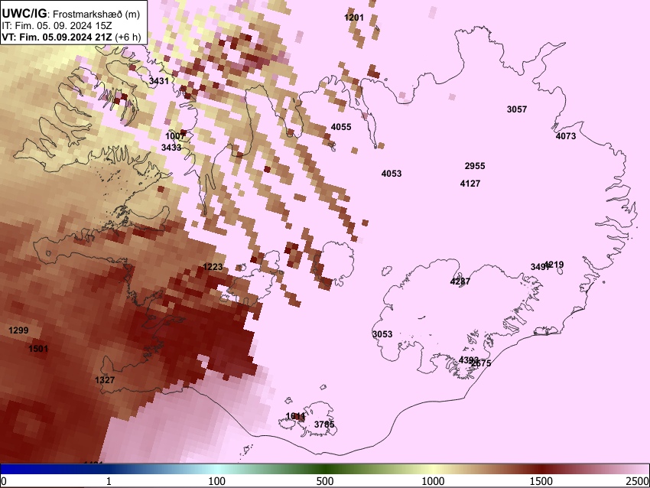Select the colour scale label 500
Image resolution: width=650 pixels, height=488 pixels.
[325, 481]
